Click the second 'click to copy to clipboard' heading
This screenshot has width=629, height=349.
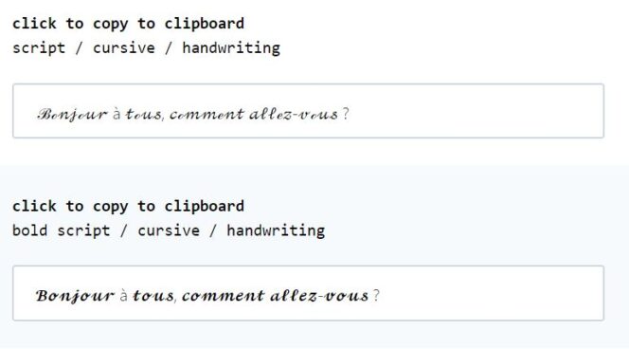click(x=129, y=207)
